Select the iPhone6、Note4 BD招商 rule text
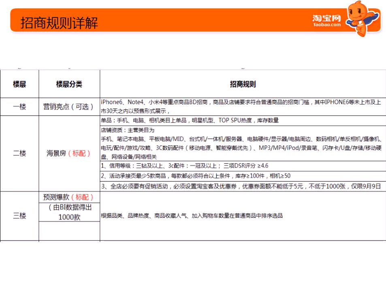 click(241, 107)
